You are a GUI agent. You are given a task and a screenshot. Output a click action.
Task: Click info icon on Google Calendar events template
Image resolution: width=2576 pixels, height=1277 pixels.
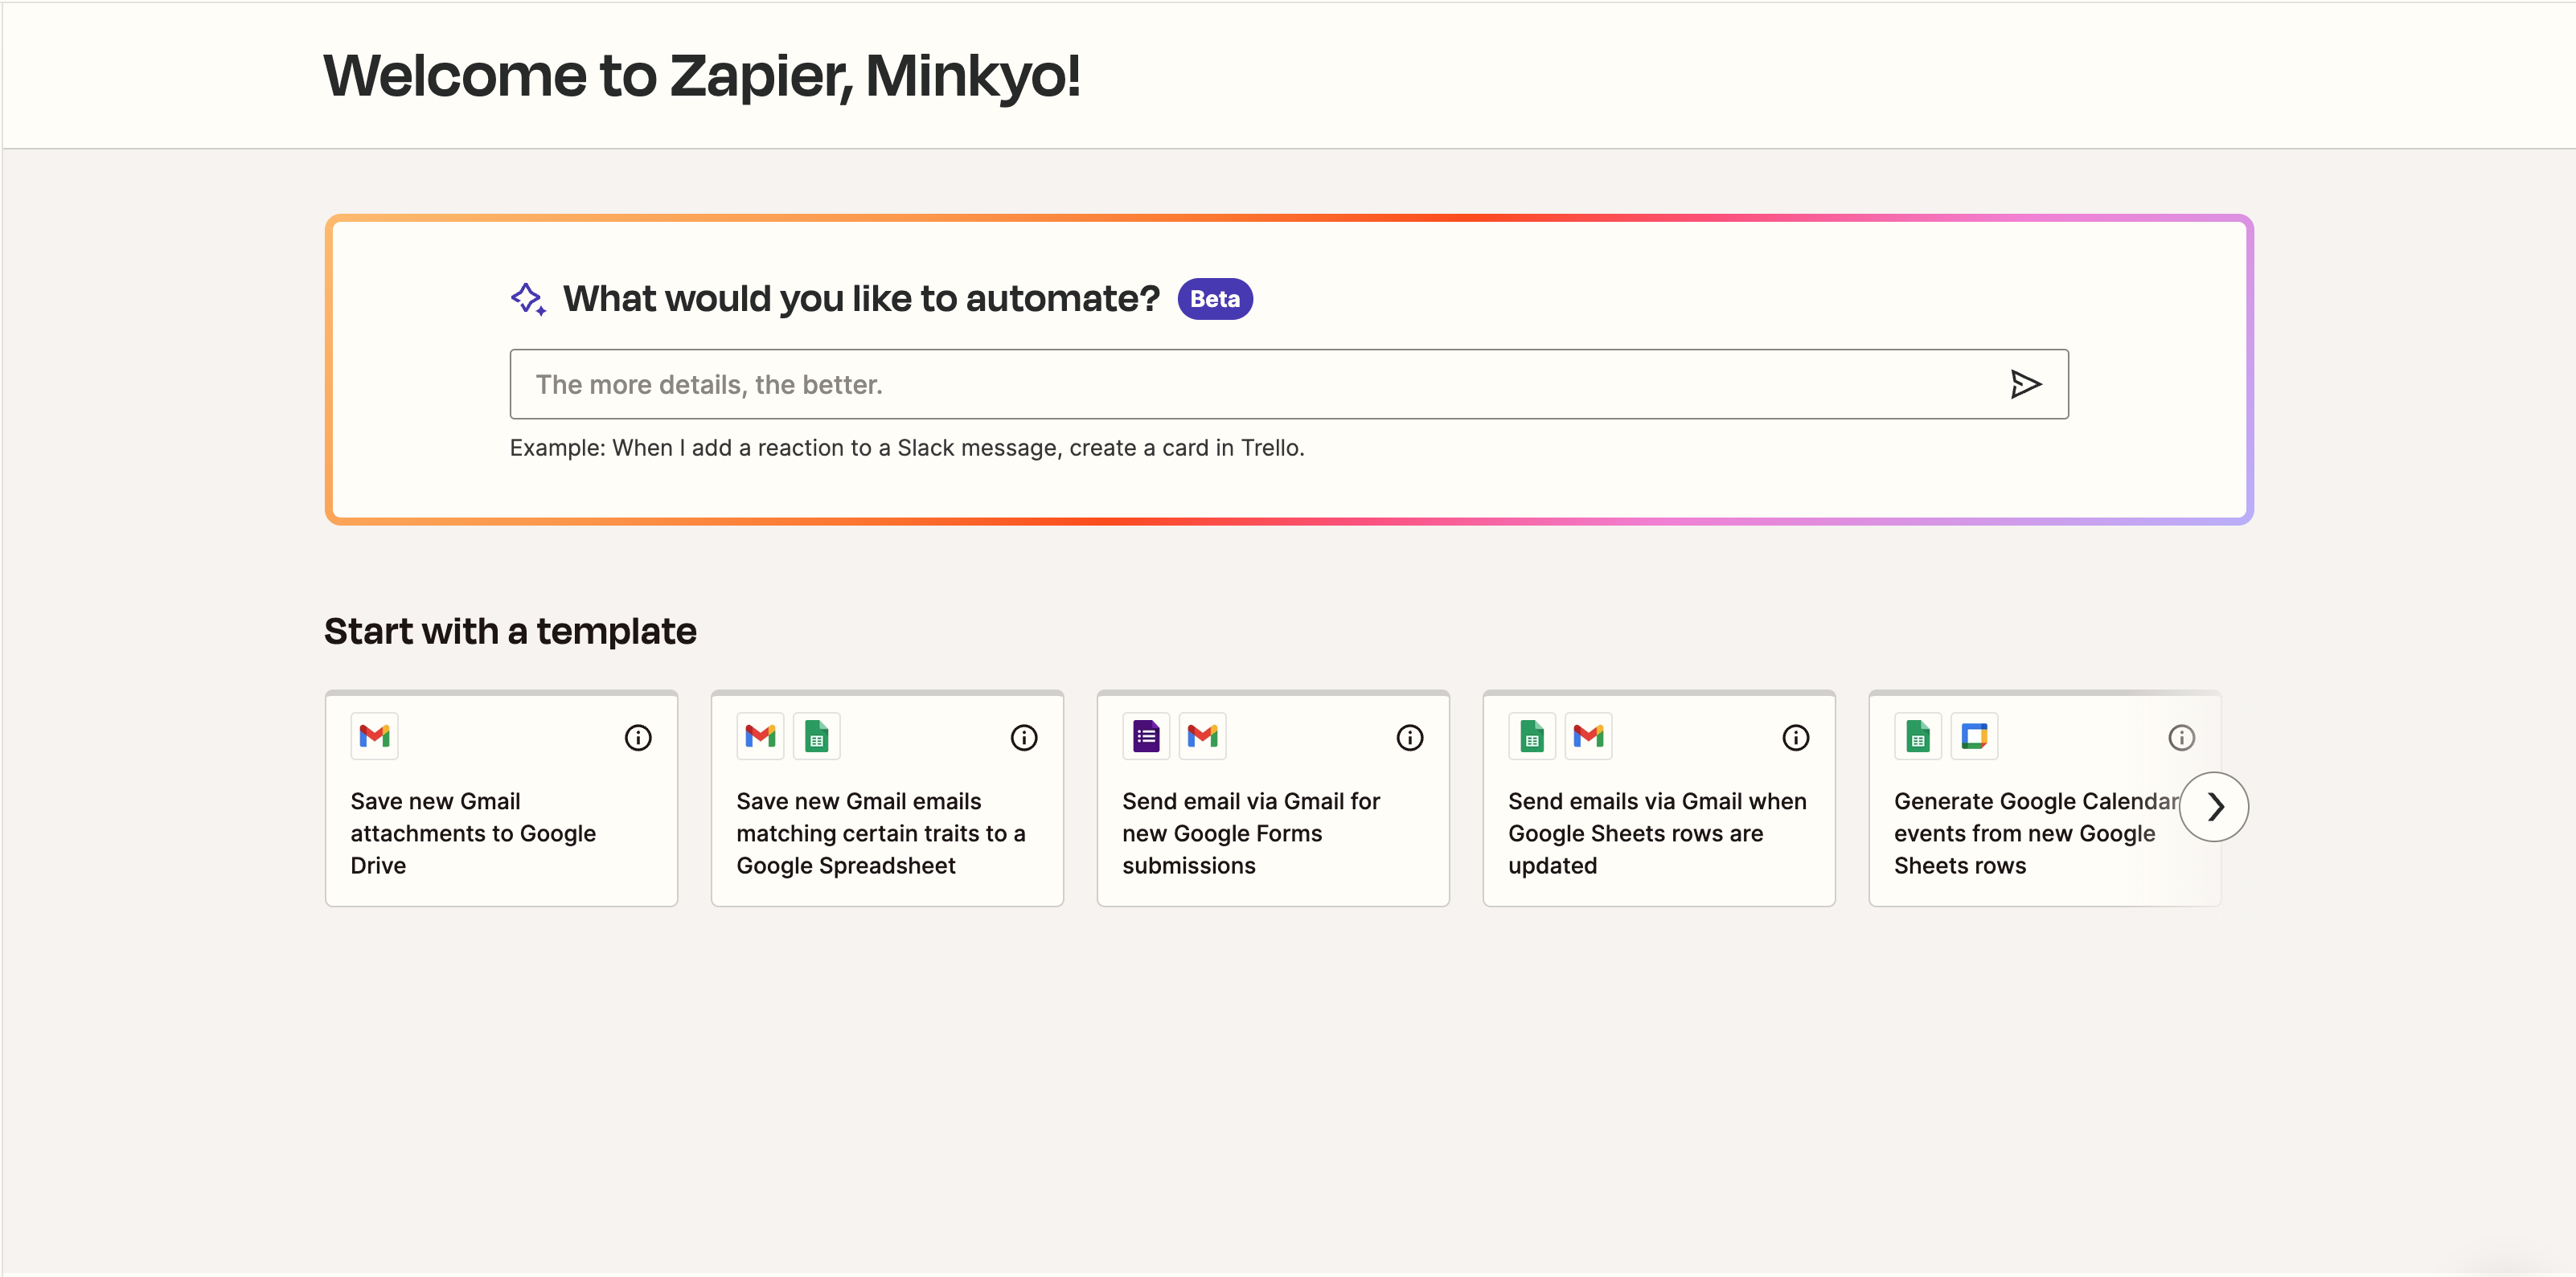(2182, 738)
